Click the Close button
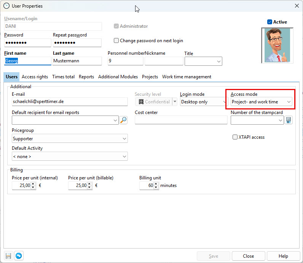This screenshot has height=263, width=303. (x=248, y=256)
